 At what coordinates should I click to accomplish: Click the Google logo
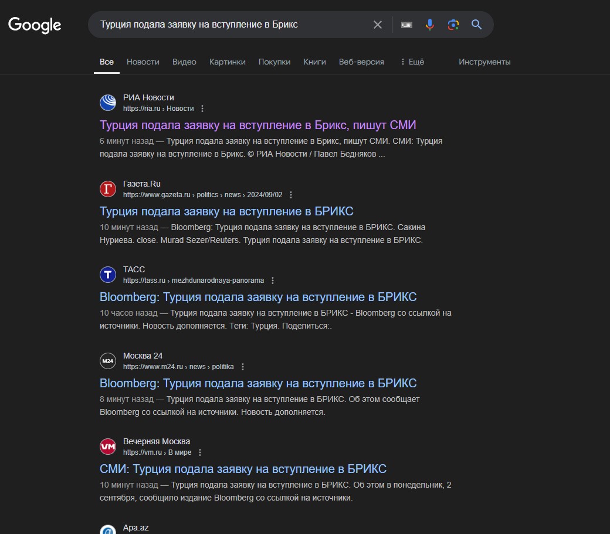tap(35, 25)
